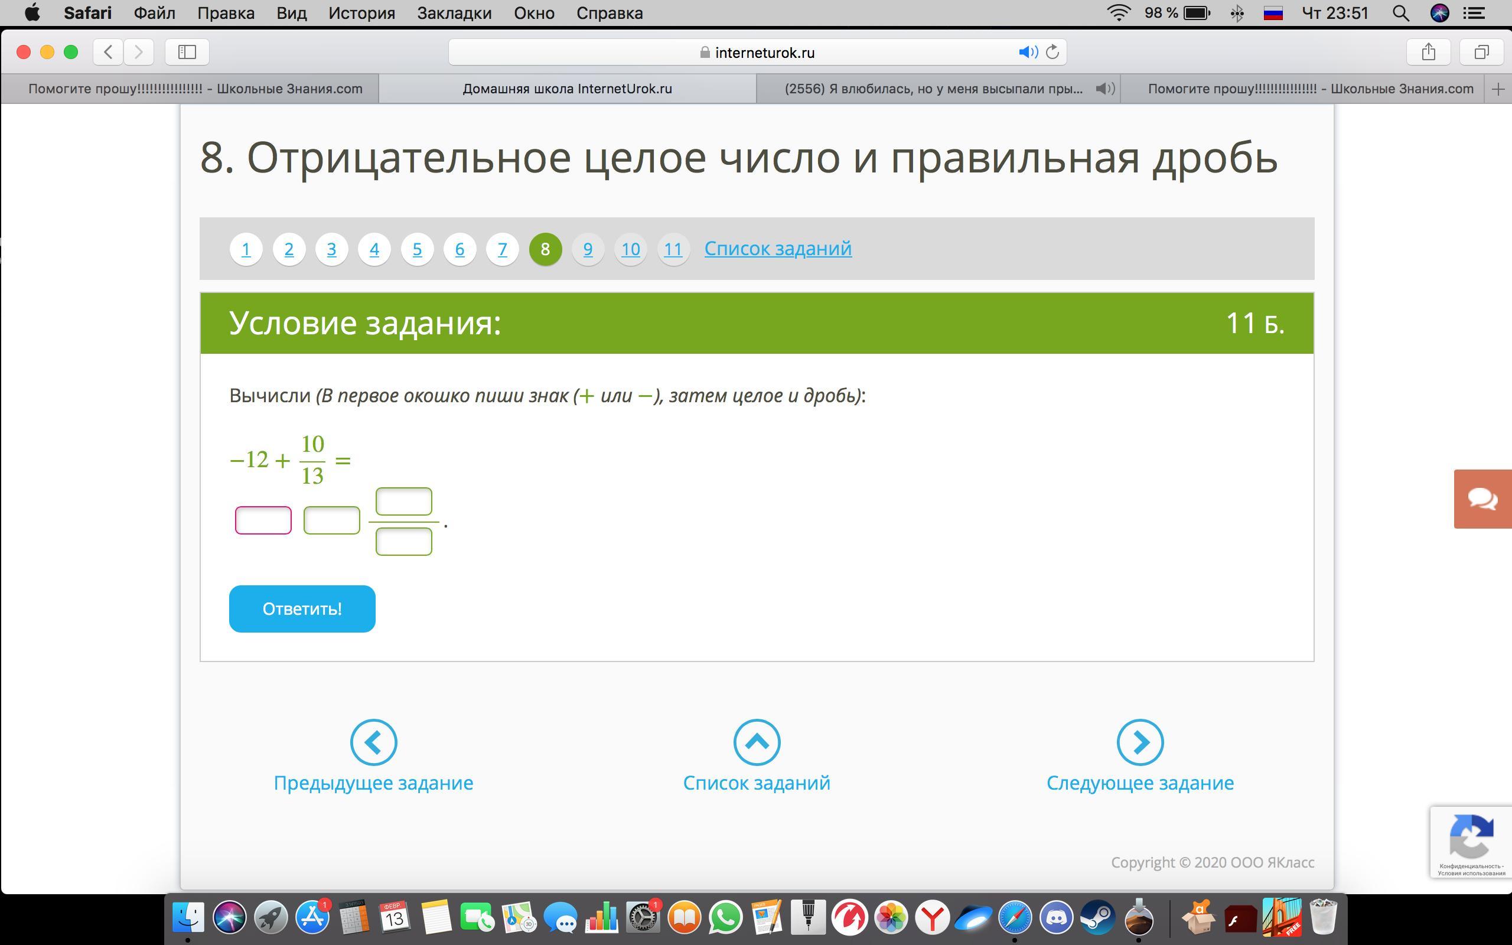
Task: Click the Safari sidebar toggle icon
Action: tap(187, 52)
